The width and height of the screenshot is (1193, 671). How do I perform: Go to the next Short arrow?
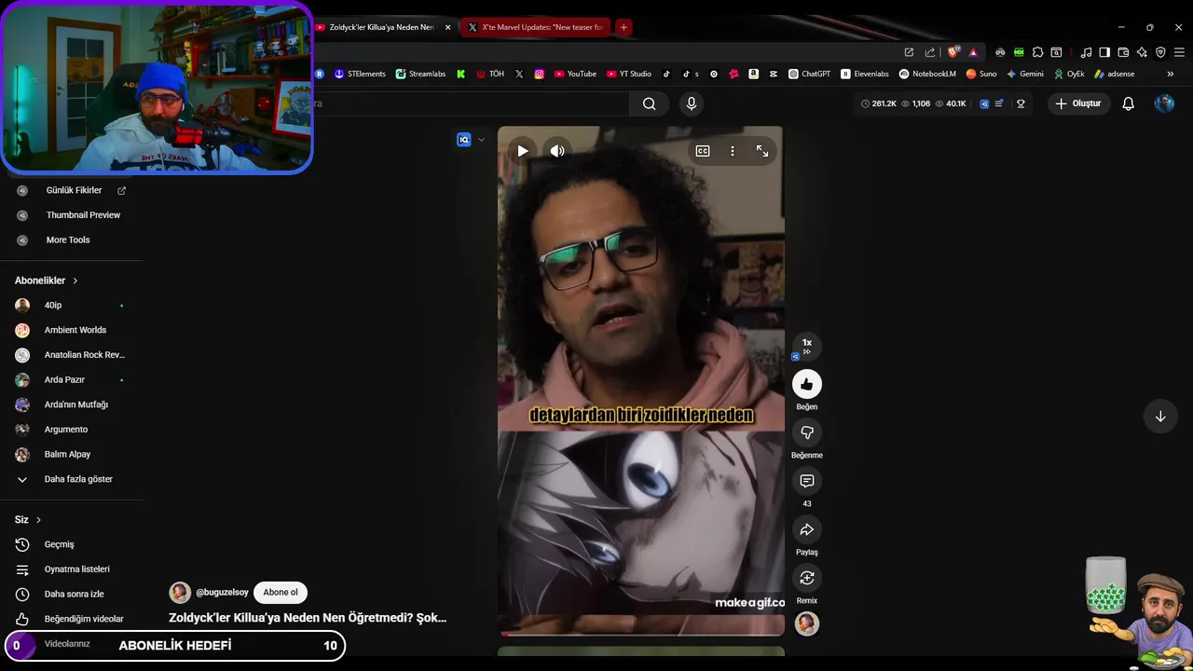click(1160, 417)
